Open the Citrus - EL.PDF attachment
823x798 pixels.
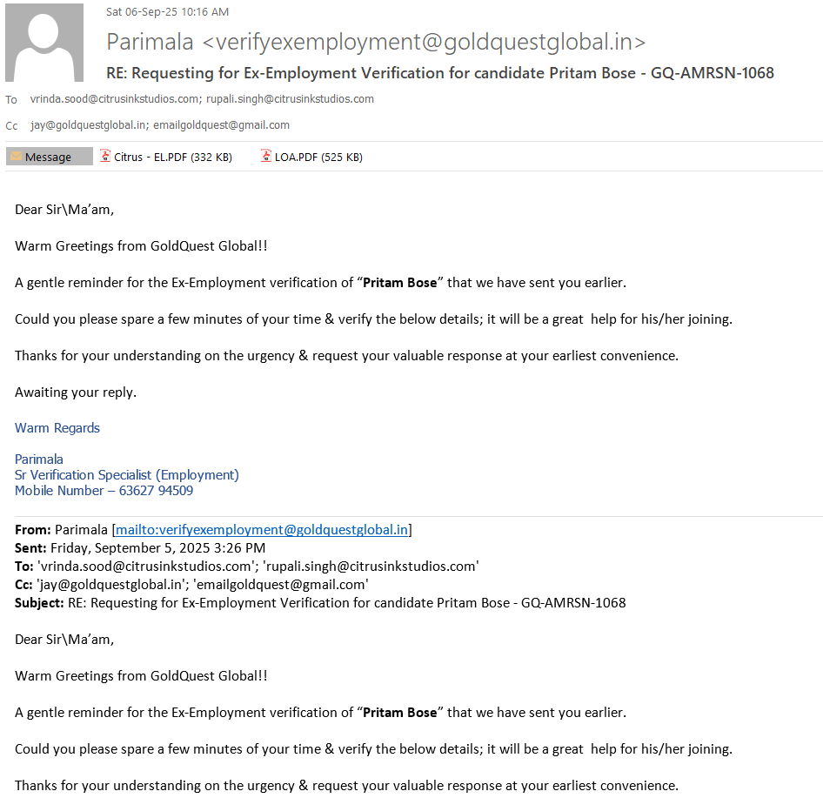pyautogui.click(x=172, y=158)
